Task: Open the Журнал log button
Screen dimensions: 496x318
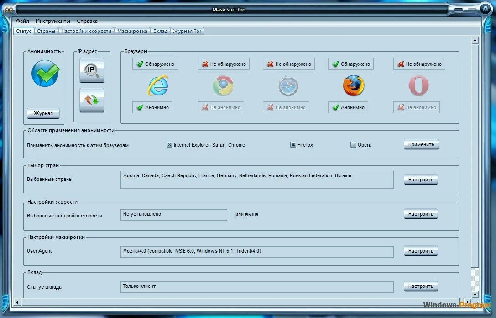Action: point(43,113)
